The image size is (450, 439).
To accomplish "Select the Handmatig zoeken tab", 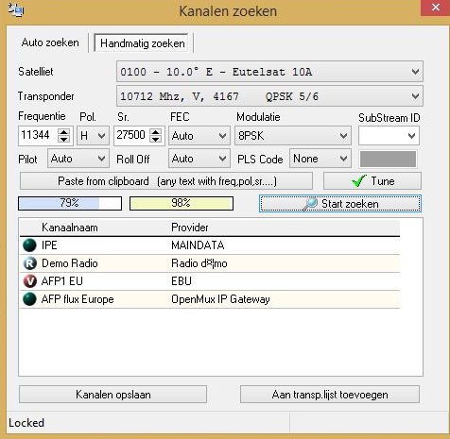I will (143, 43).
